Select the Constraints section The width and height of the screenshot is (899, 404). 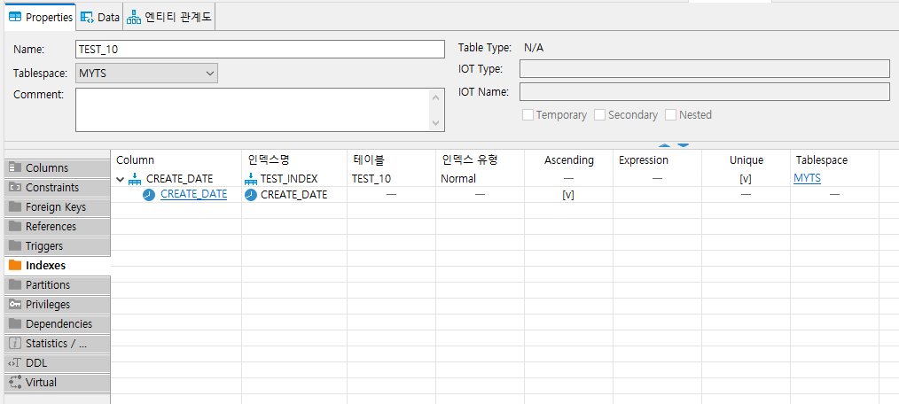tap(58, 188)
